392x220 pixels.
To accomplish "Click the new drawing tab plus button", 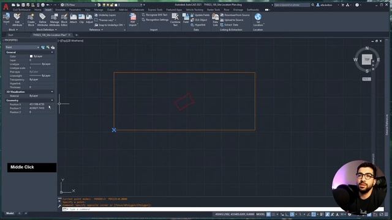I will [77, 35].
